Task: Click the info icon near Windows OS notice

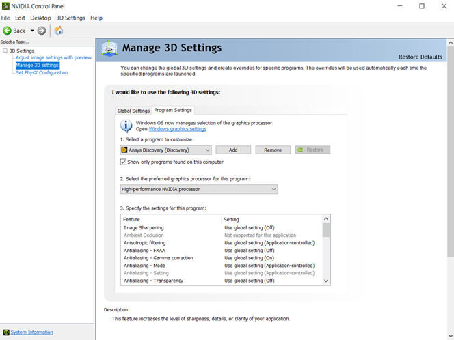Action: tap(126, 126)
